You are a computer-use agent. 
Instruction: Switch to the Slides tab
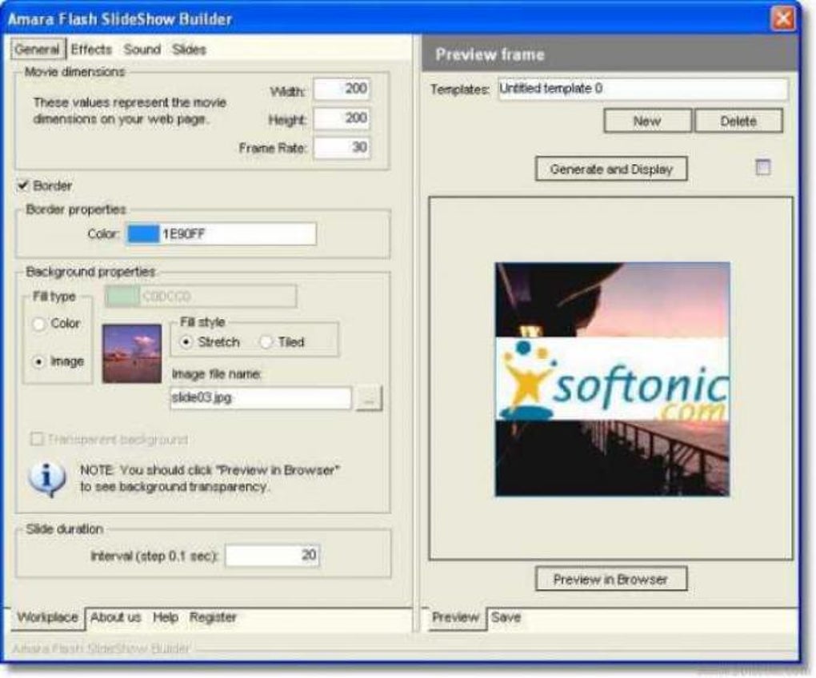[190, 49]
